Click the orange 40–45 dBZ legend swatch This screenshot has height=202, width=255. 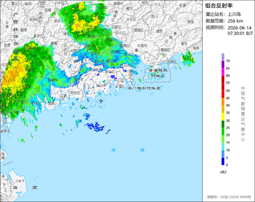tap(223, 102)
